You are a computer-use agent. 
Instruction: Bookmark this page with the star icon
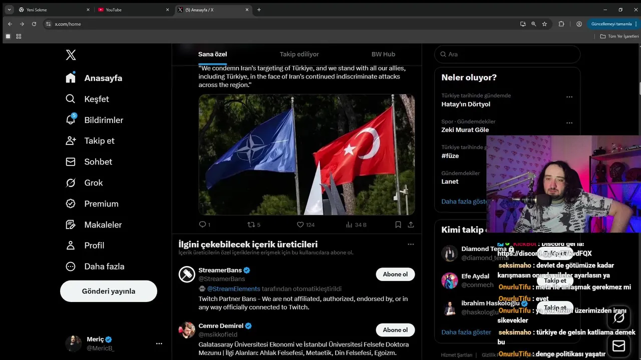click(544, 23)
